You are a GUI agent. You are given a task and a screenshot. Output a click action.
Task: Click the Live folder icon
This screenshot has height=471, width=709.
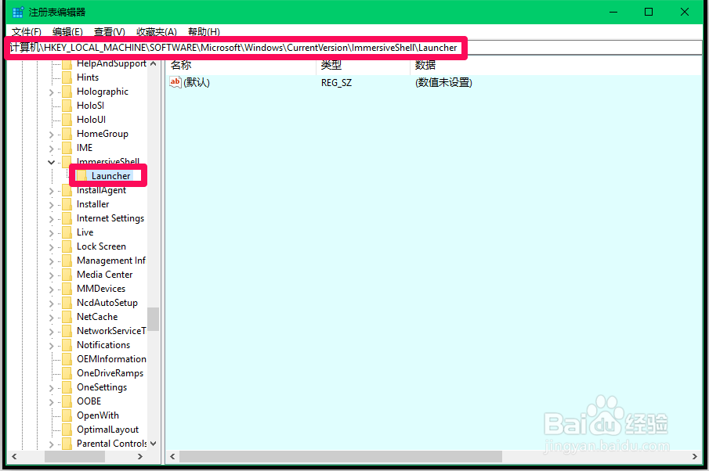[x=67, y=232]
